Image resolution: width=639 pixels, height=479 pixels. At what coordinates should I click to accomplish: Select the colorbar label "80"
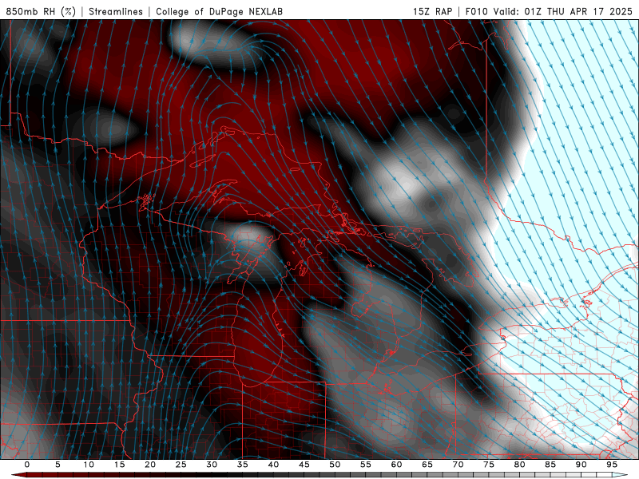(x=519, y=465)
